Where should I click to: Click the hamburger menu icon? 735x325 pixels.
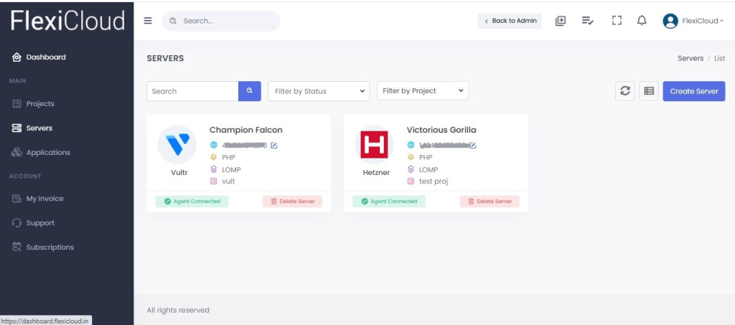[148, 21]
